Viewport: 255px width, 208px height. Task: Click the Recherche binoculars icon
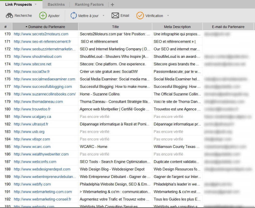(10, 16)
